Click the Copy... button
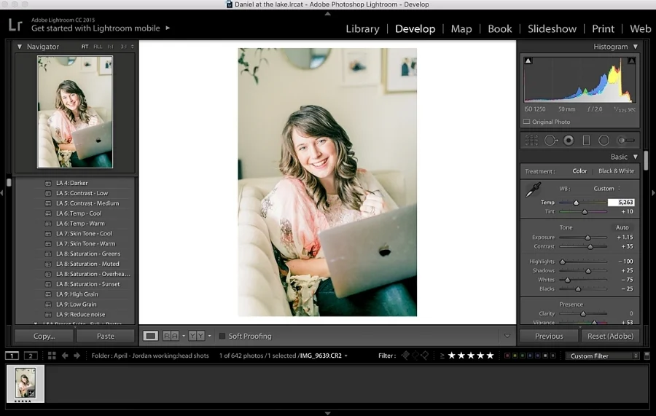 (x=44, y=336)
